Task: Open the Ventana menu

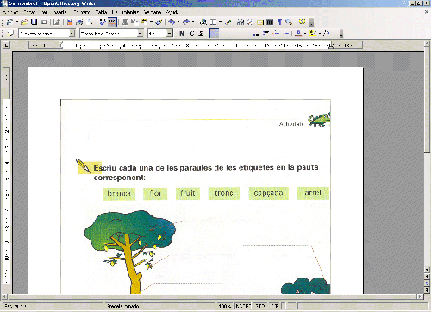Action: point(153,12)
